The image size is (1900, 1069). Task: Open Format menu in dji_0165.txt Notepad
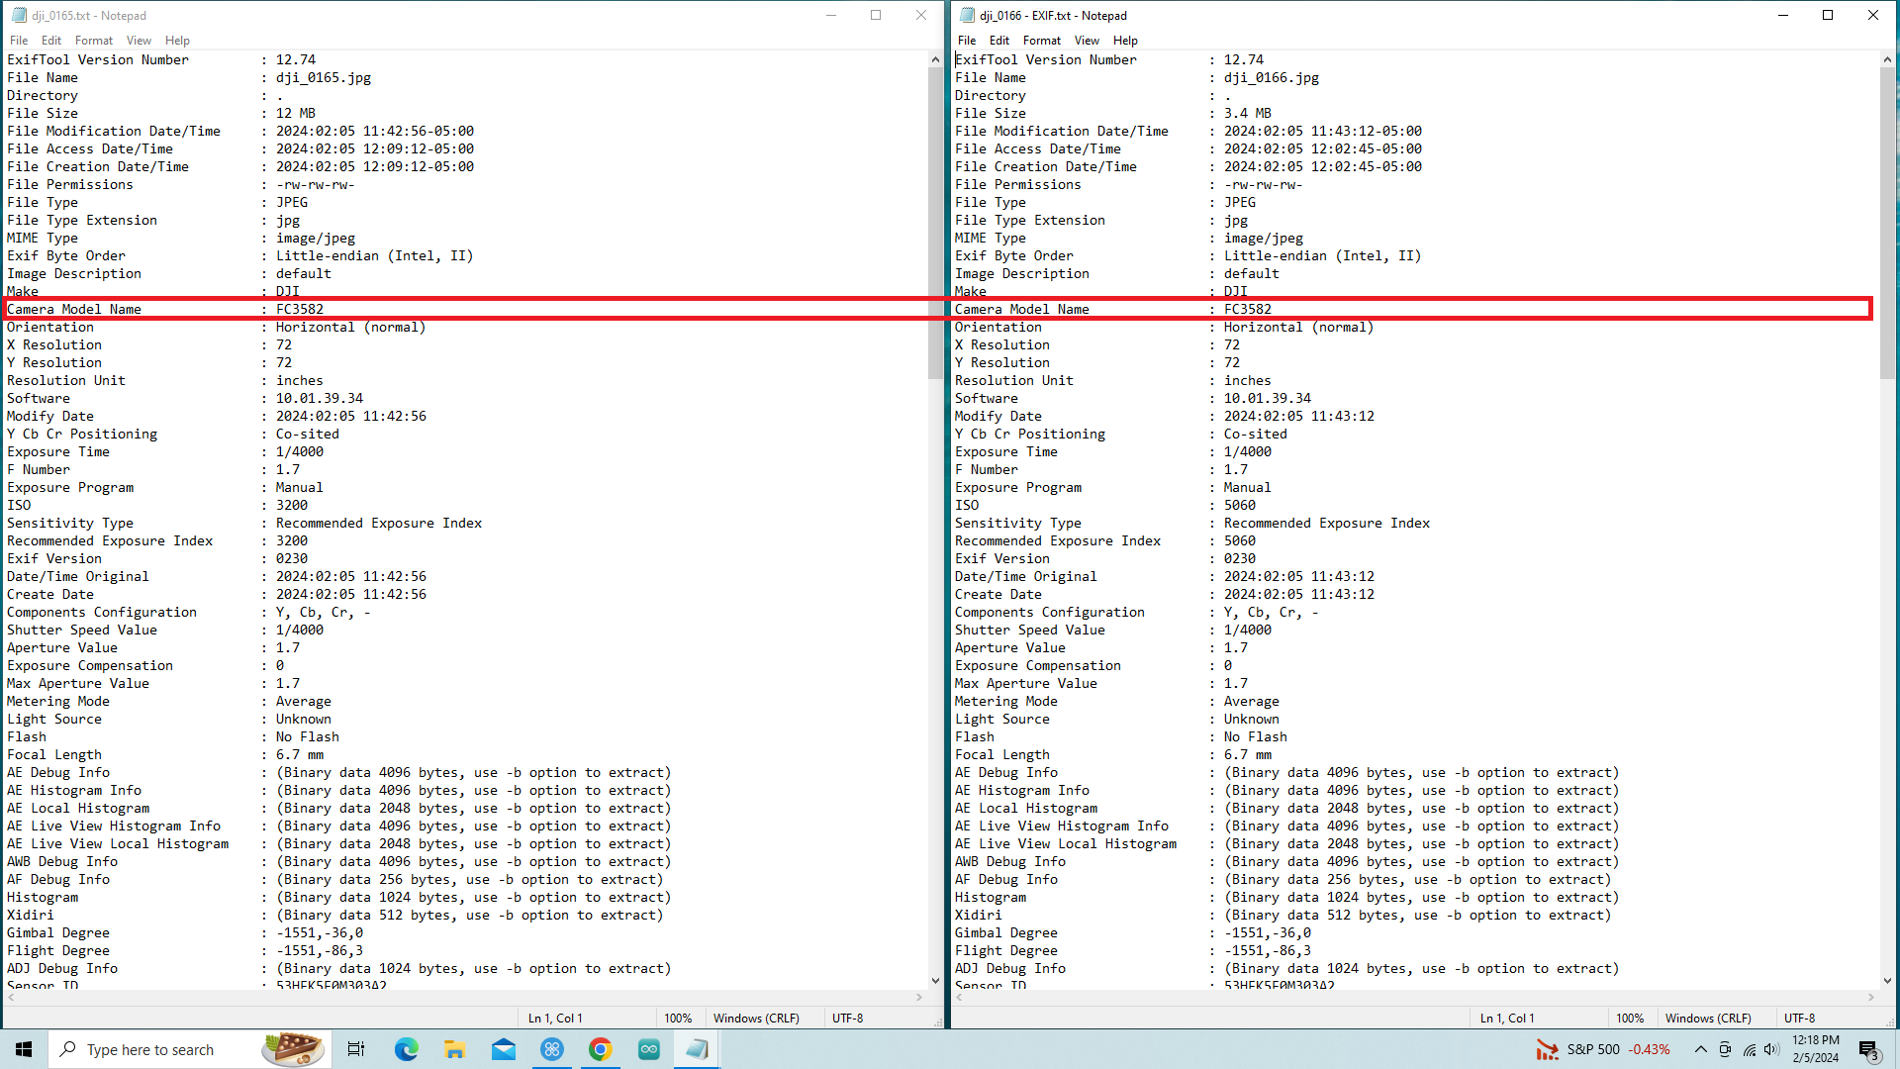tap(93, 41)
